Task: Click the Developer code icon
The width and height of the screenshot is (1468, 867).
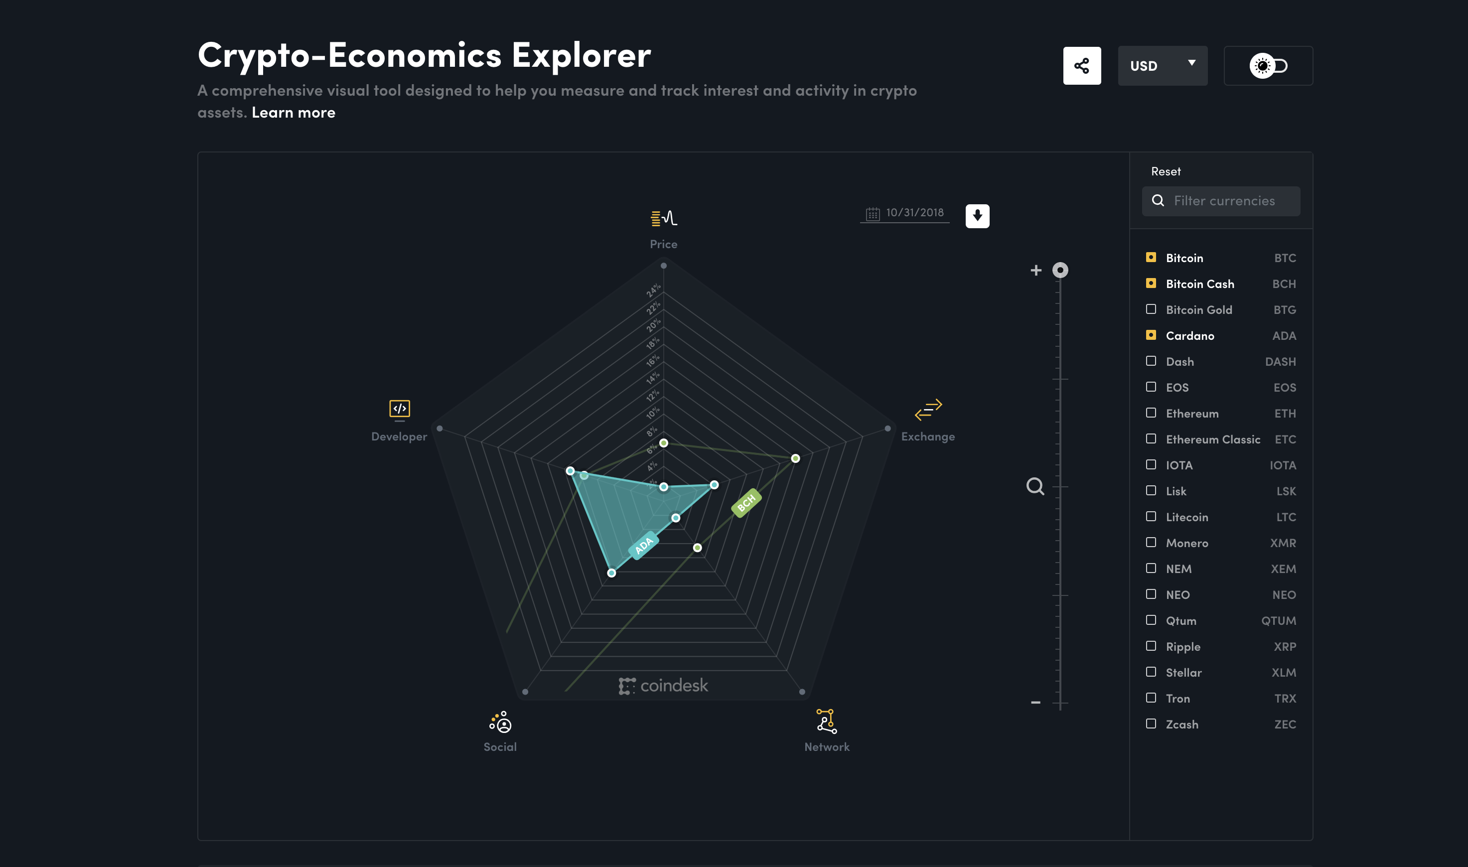Action: tap(400, 410)
